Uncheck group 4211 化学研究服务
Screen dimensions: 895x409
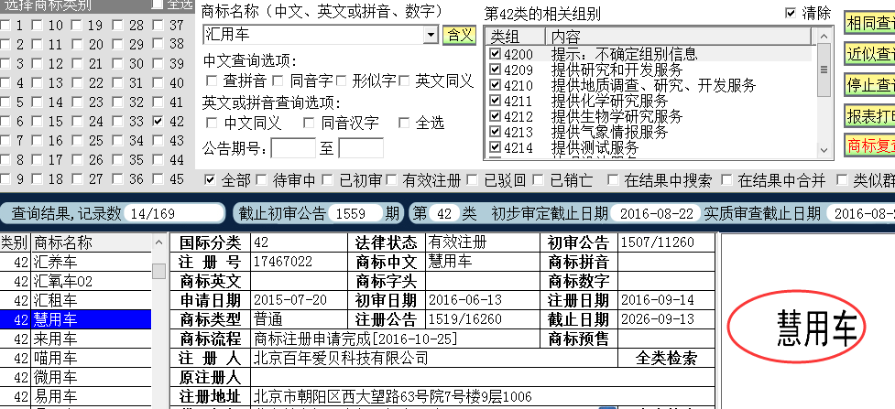(x=496, y=101)
